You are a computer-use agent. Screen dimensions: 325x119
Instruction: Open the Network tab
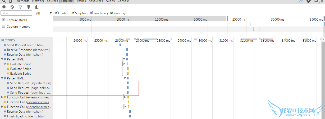[x=38, y=1]
